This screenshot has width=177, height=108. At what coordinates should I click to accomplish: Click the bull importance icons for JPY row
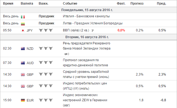[x=46, y=30]
